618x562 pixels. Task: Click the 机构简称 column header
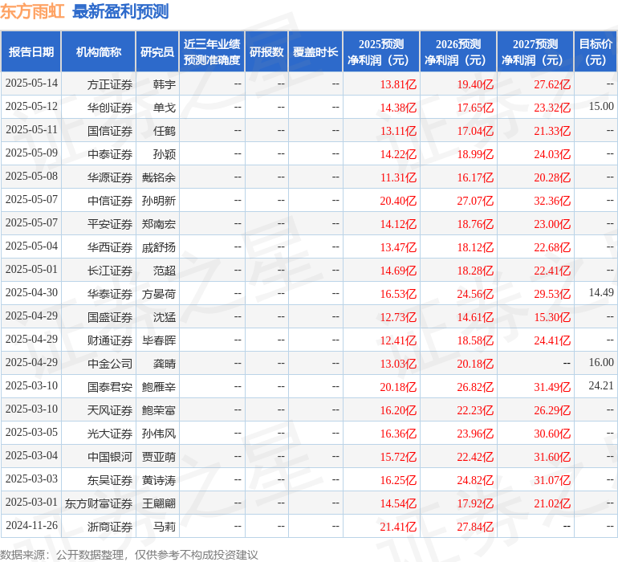pos(99,52)
